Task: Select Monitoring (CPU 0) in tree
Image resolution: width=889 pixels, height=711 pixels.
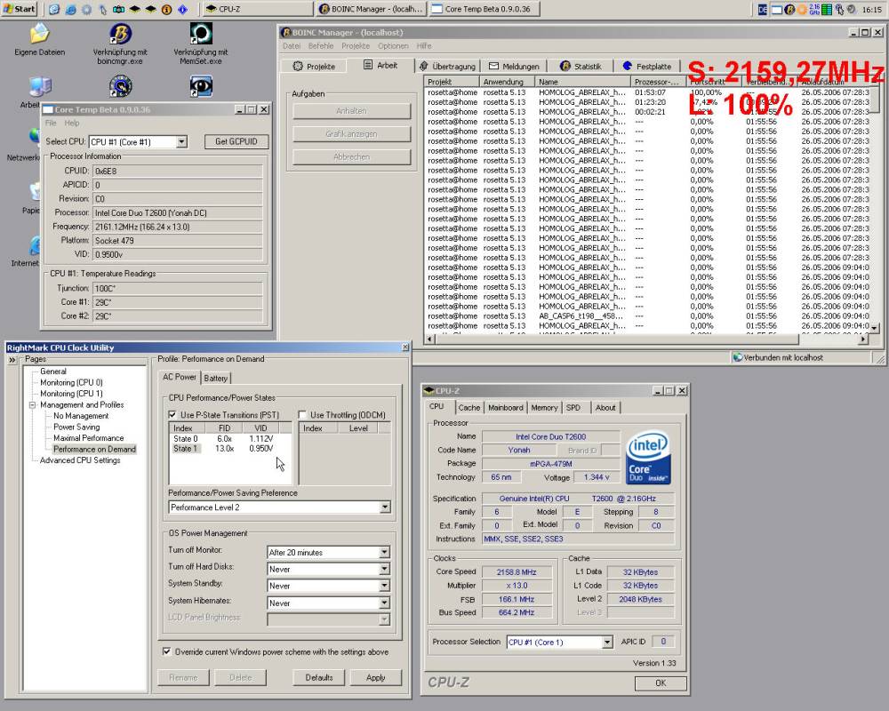Action: point(71,383)
